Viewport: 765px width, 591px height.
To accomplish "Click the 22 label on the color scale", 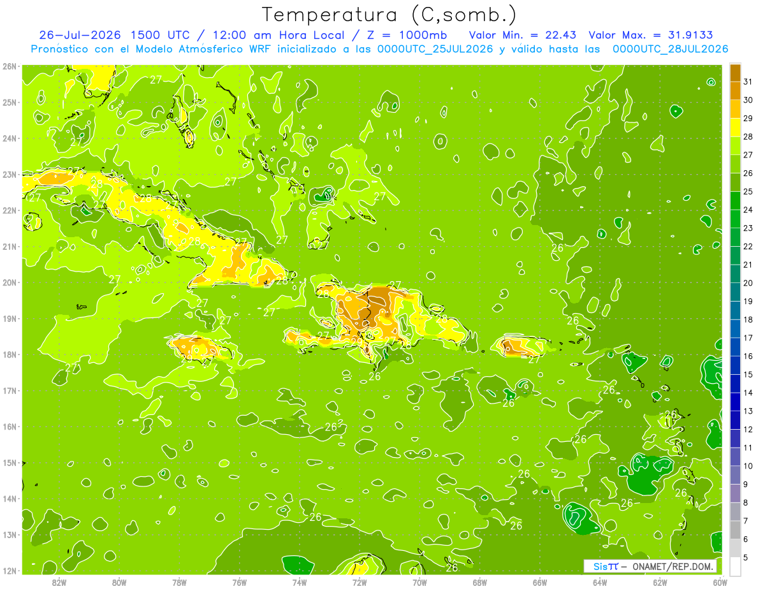I will click(x=748, y=246).
